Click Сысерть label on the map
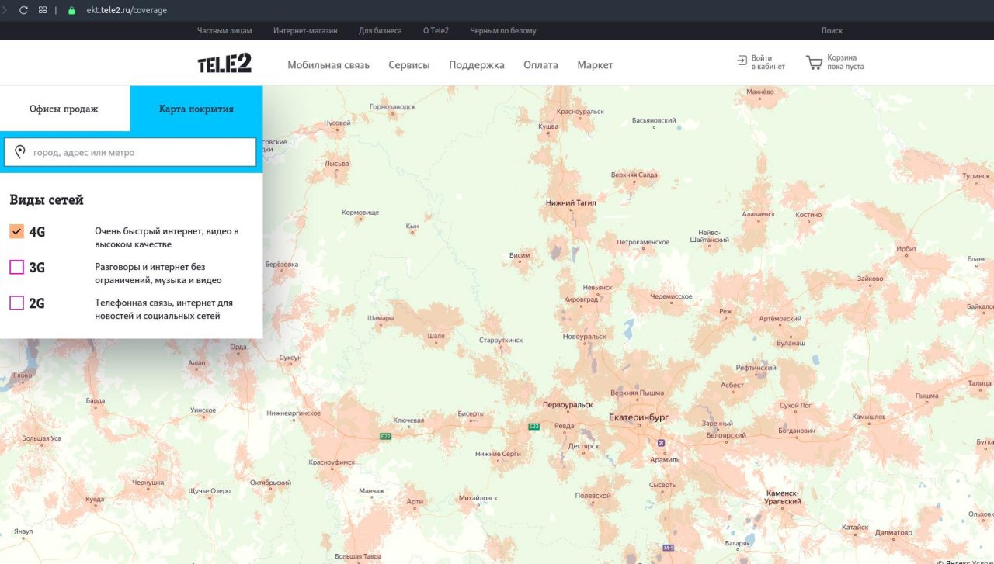Screen dimensions: 994x564 (x=662, y=484)
